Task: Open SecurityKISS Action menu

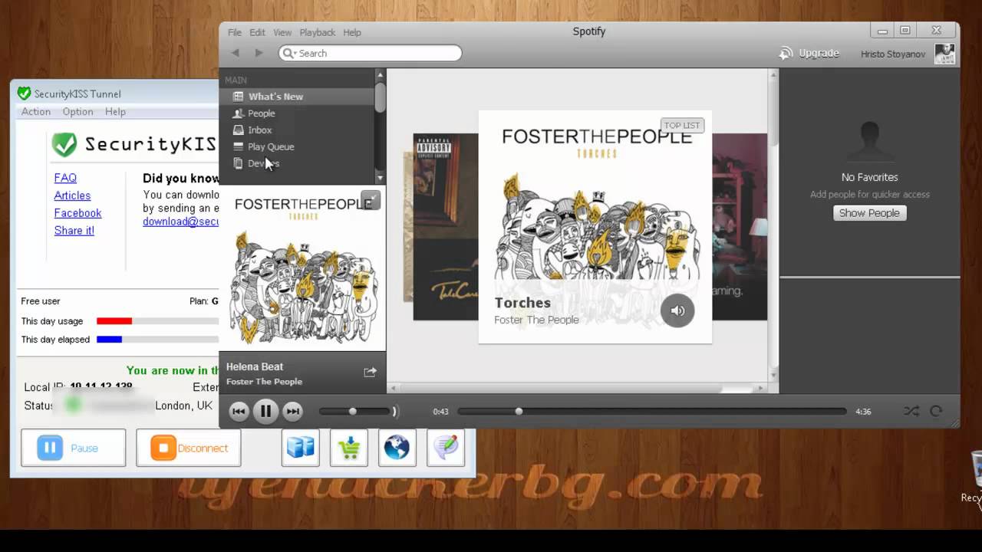Action: (x=36, y=112)
